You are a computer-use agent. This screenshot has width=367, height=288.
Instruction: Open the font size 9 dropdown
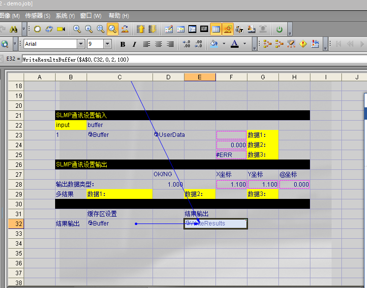107,44
